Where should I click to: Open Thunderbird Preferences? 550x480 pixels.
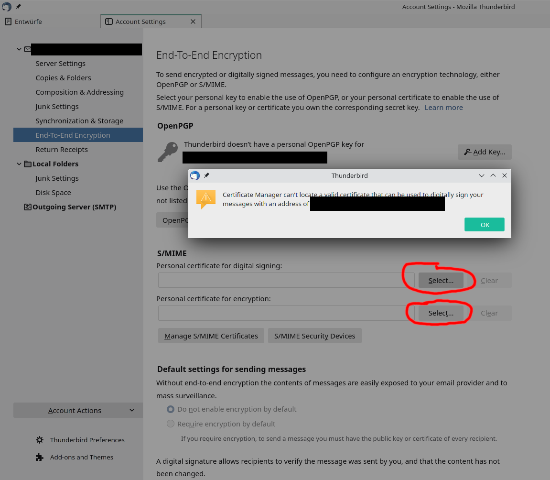pyautogui.click(x=87, y=440)
